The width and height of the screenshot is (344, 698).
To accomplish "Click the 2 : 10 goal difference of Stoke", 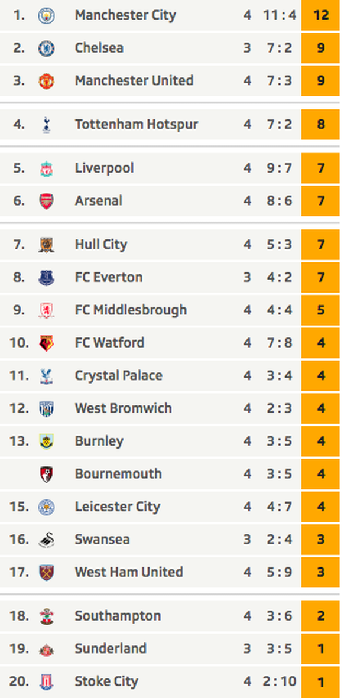I will point(280,681).
